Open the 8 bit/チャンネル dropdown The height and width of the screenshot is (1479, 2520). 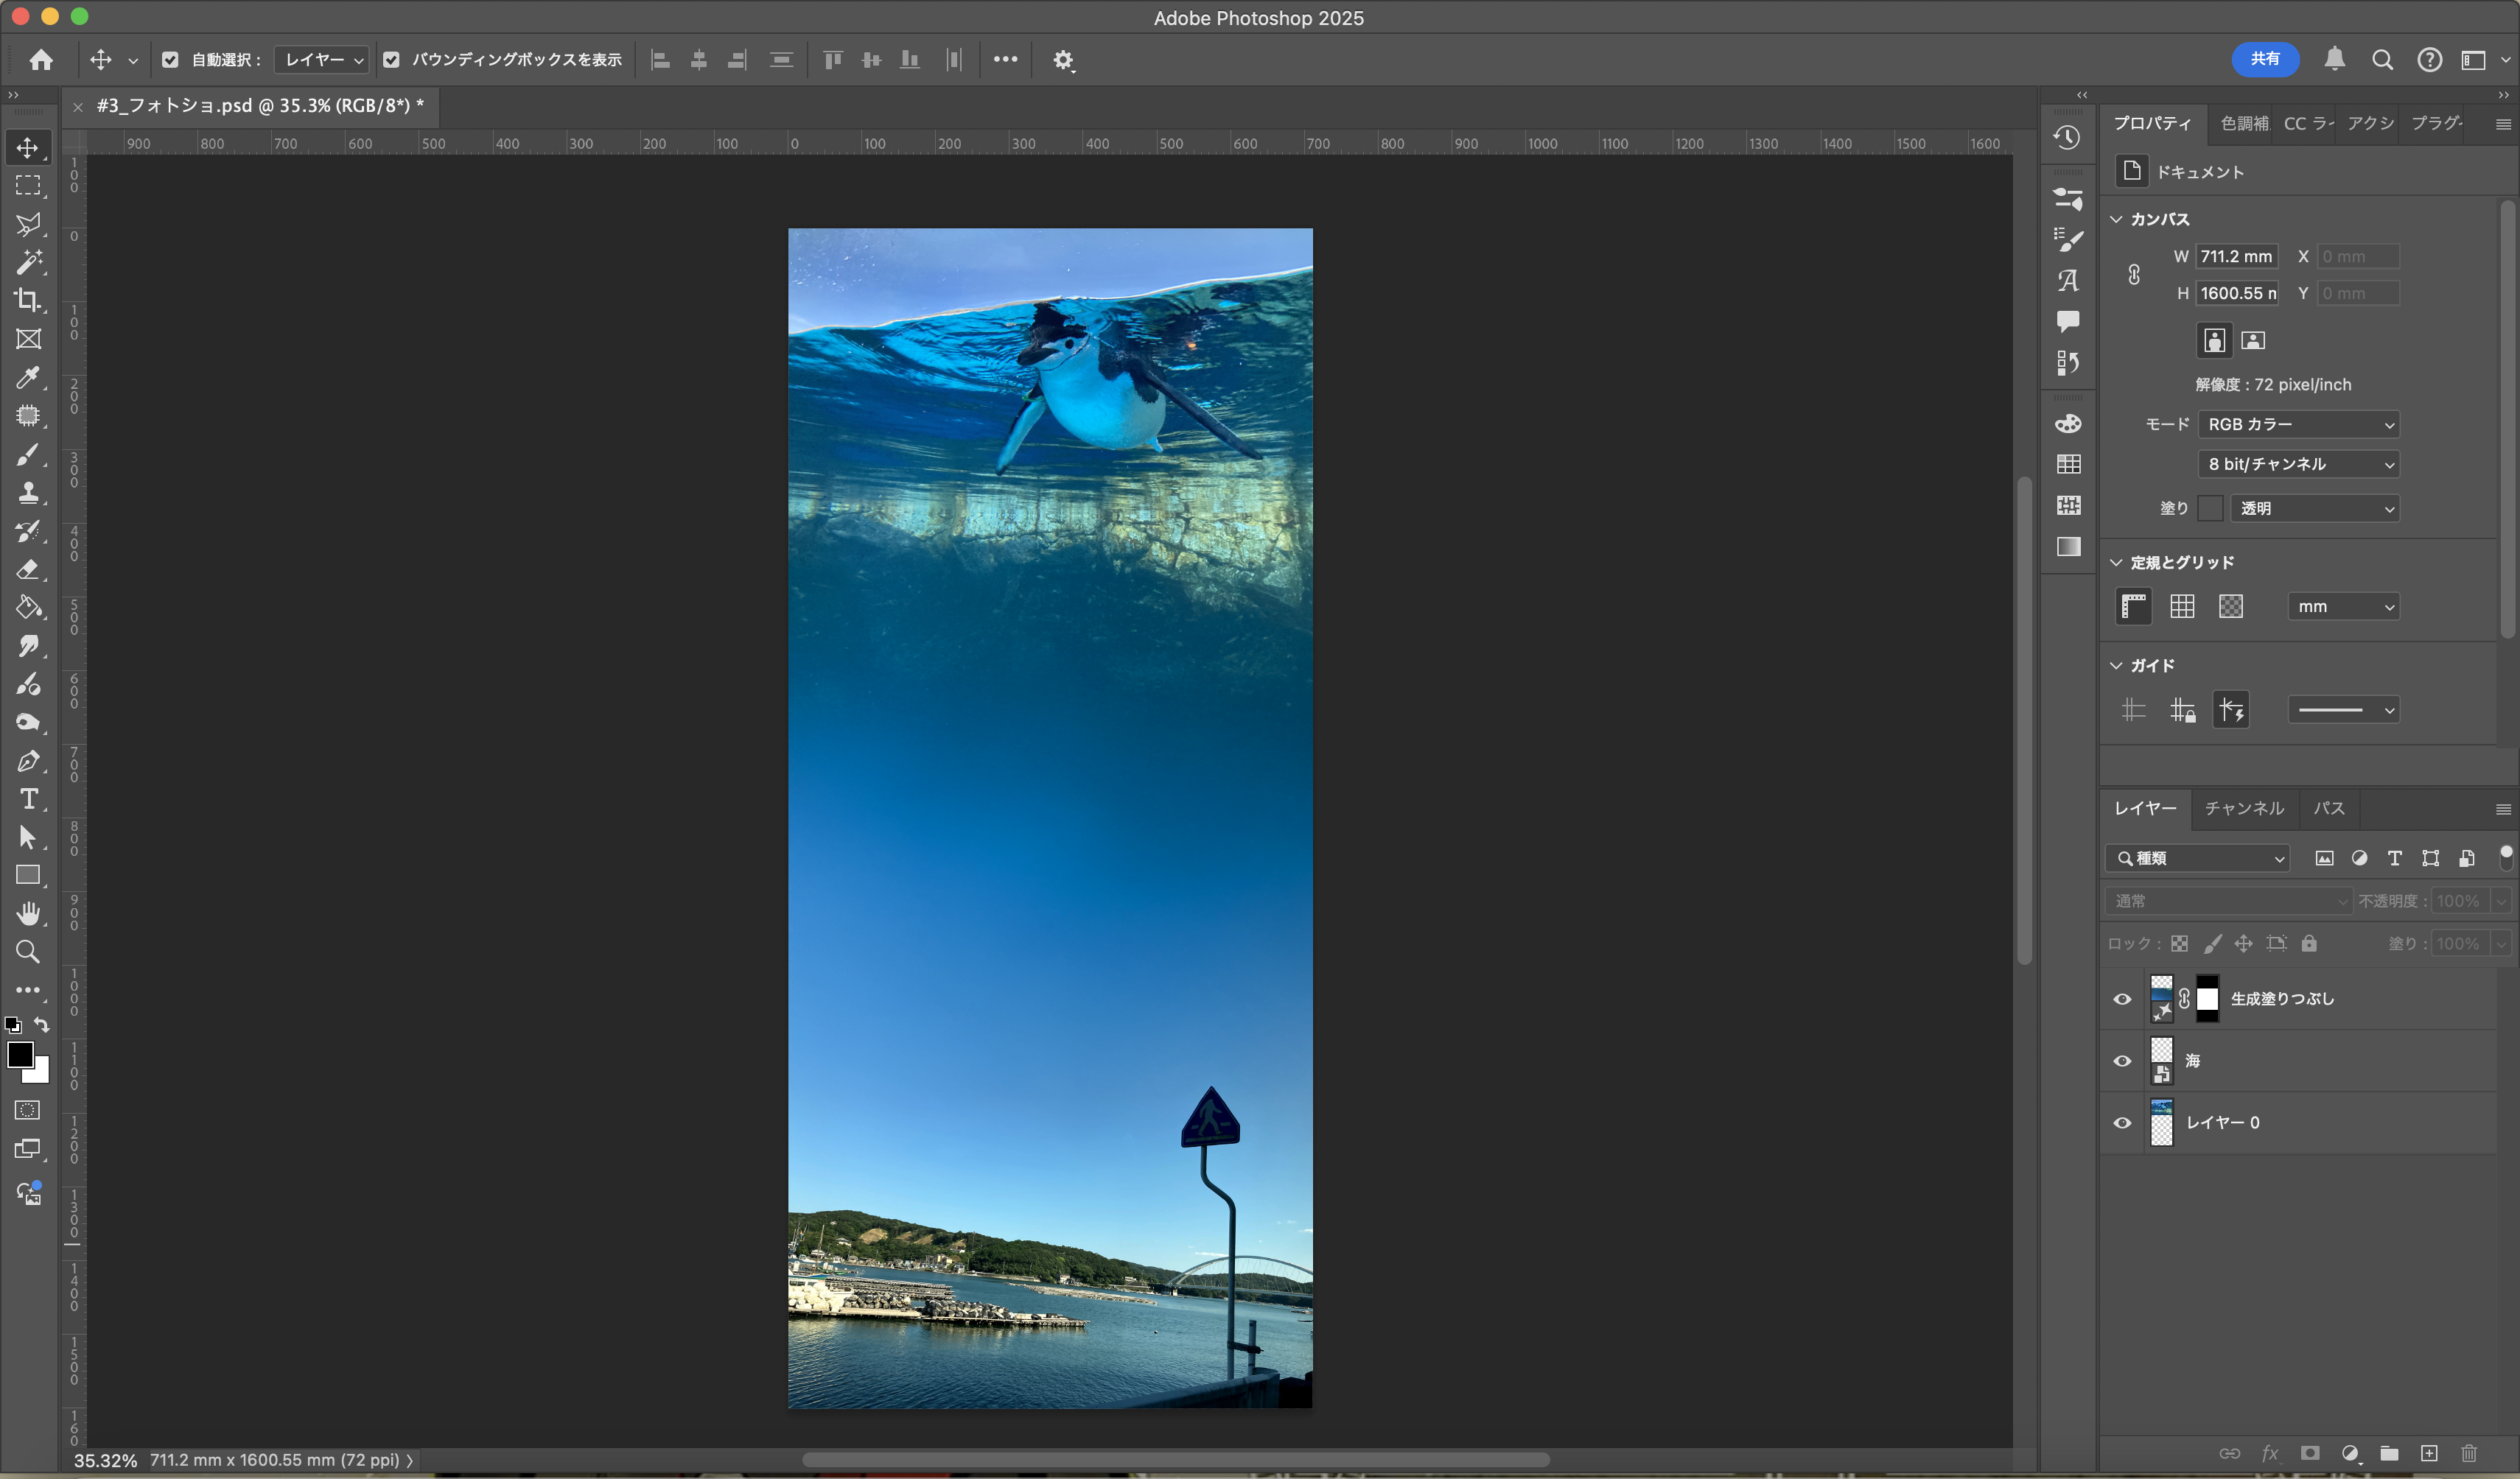(x=2299, y=465)
